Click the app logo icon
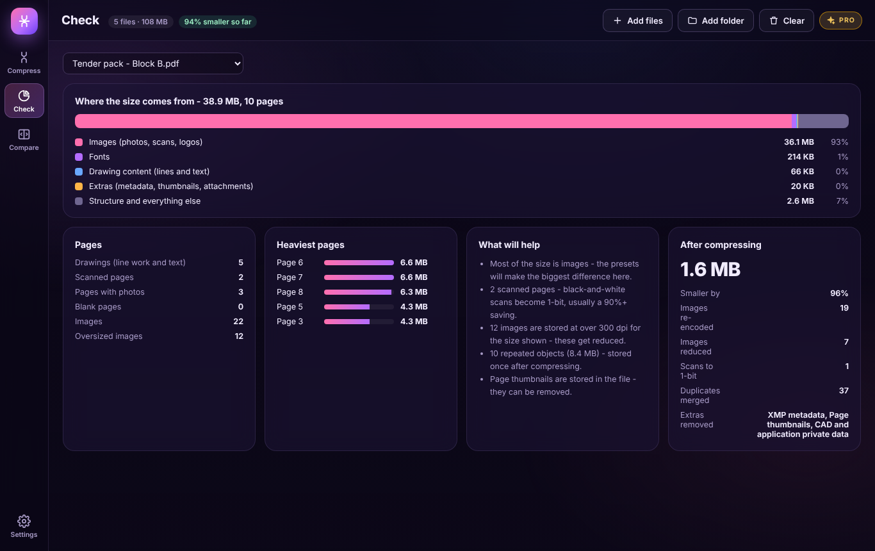The height and width of the screenshot is (551, 875). click(24, 21)
